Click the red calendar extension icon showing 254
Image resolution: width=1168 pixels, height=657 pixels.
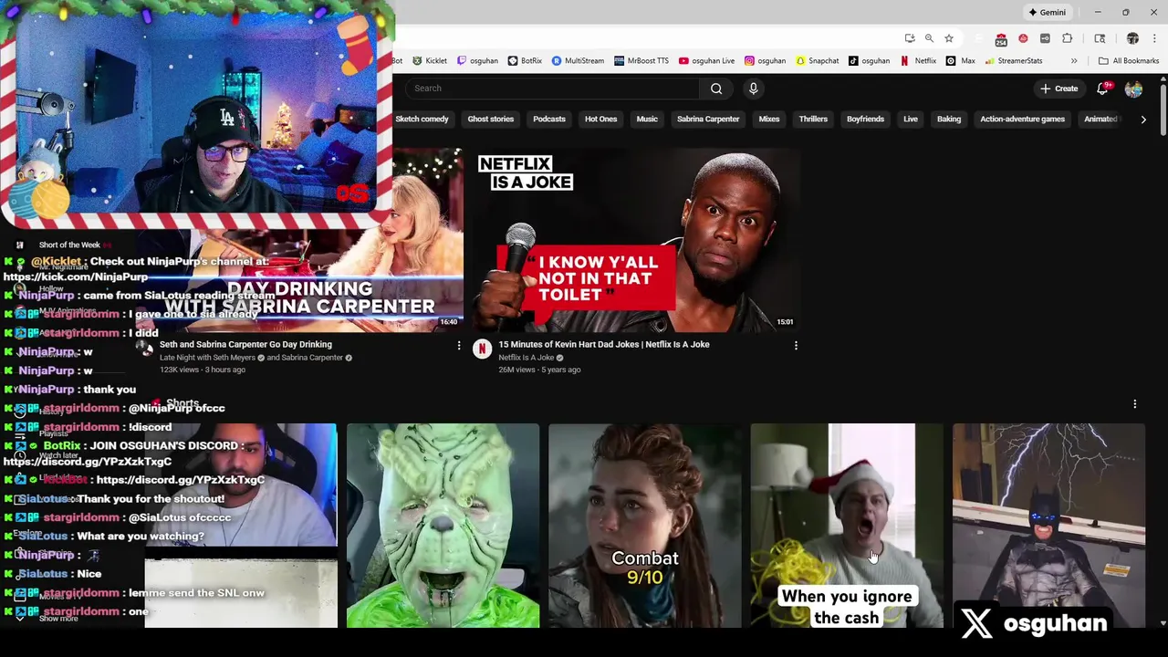pyautogui.click(x=1001, y=39)
